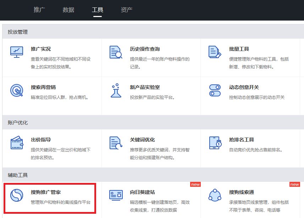Click description 投放新产品的实验平台
Viewport: 304px width, 218px height.
[153, 97]
